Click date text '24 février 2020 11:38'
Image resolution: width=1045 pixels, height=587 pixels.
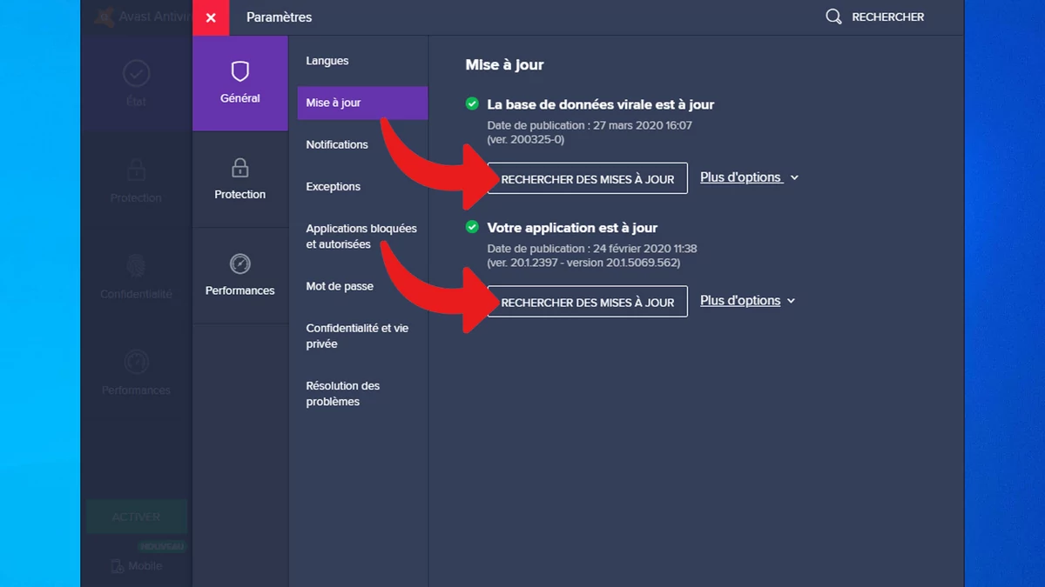644,249
